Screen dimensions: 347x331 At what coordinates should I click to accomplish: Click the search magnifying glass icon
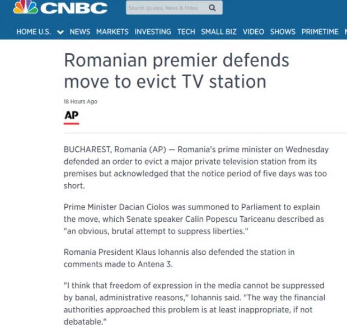212,8
